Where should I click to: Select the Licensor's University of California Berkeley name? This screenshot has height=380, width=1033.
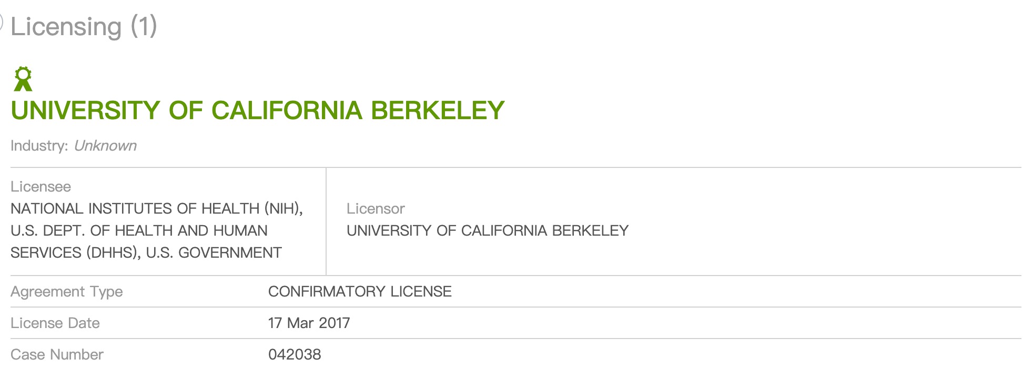click(x=487, y=231)
